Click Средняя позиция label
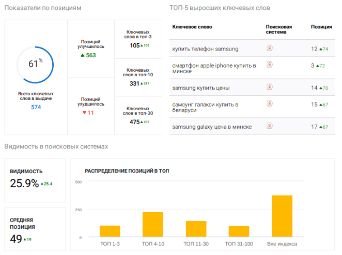Screen dimensions: 342x255 click(x=22, y=223)
